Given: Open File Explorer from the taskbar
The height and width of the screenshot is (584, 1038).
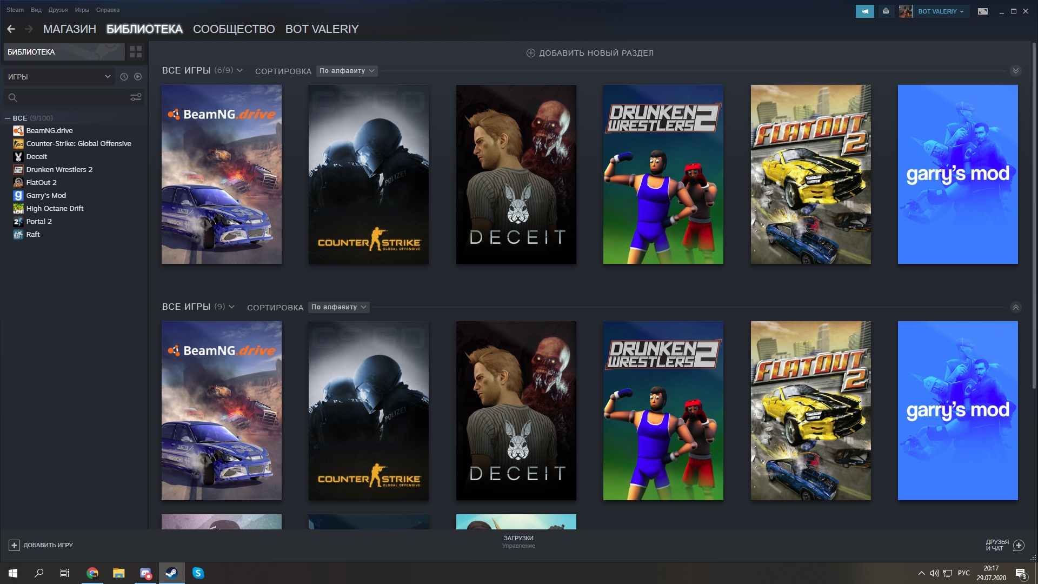Looking at the screenshot, I should [119, 573].
